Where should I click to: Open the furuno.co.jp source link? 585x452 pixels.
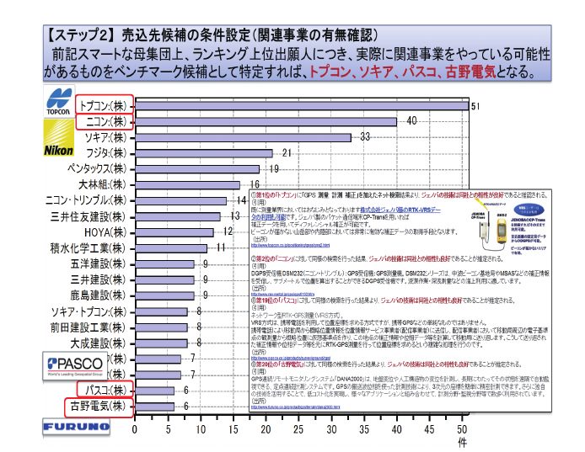pos(295,407)
